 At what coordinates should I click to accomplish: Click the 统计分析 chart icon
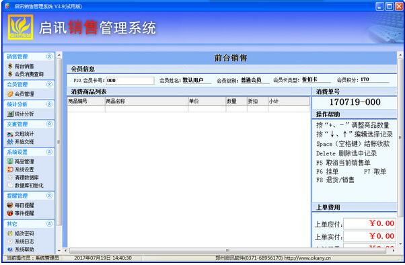pos(10,114)
